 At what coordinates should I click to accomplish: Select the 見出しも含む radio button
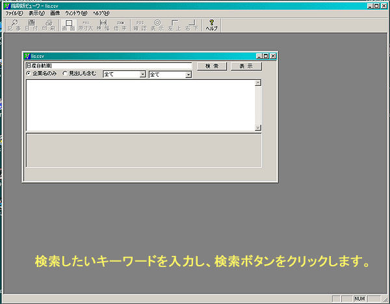(65, 74)
